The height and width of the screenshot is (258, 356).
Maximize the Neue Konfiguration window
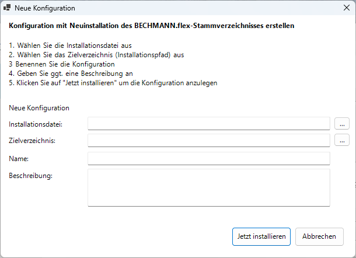[x=316, y=8]
